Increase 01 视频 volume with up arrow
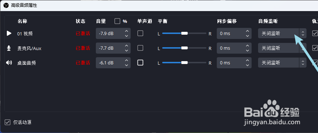318x133 pixels. 126,31
